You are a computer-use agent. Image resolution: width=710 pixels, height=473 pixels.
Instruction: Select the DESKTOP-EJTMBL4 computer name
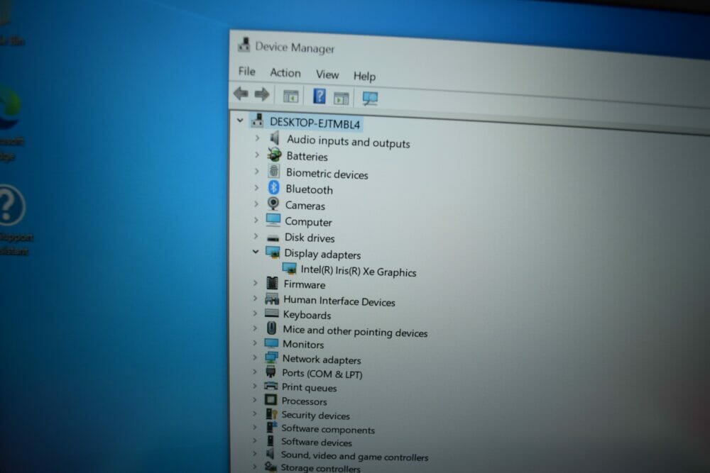pos(315,123)
